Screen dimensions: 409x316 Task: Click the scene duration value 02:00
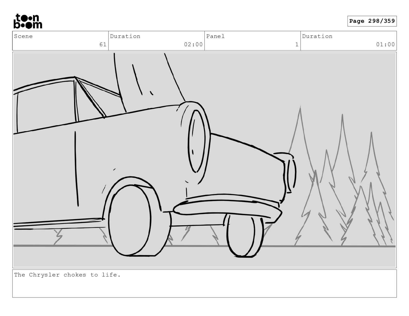pos(193,44)
